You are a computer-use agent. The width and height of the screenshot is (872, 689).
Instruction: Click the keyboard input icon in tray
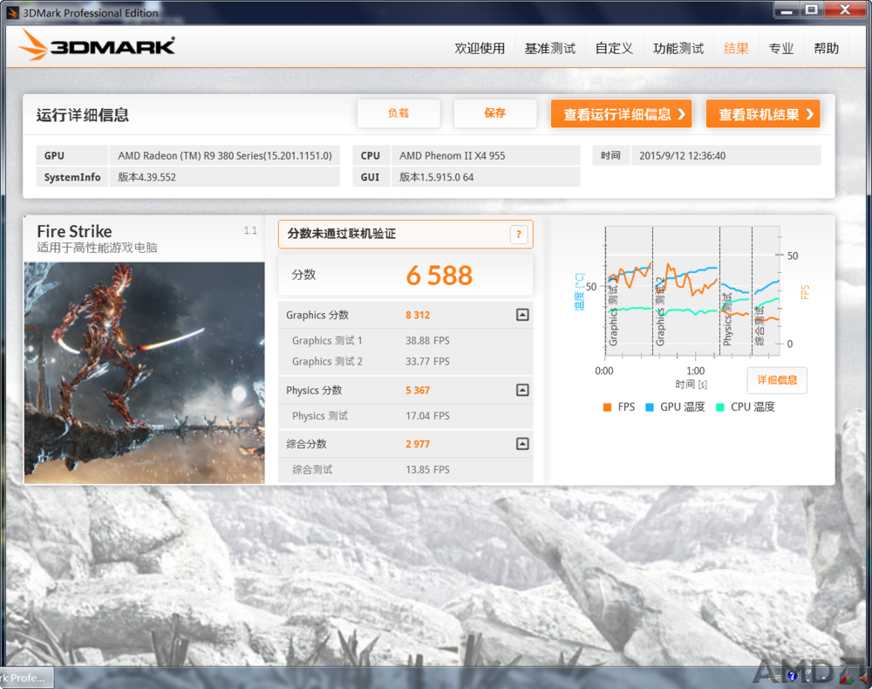(774, 677)
